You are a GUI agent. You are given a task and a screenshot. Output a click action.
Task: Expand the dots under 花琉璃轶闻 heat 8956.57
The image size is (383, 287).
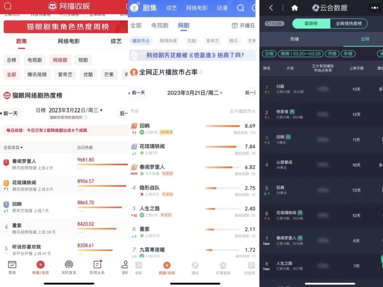(x=80, y=190)
